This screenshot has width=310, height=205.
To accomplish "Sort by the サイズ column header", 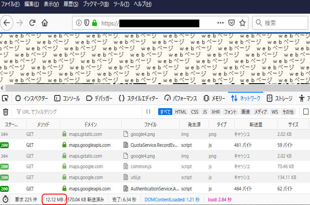I will [293, 125].
